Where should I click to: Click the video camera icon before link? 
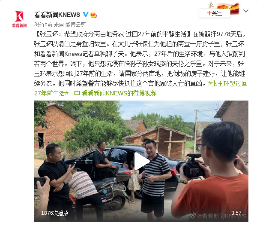pyautogui.click(x=77, y=93)
